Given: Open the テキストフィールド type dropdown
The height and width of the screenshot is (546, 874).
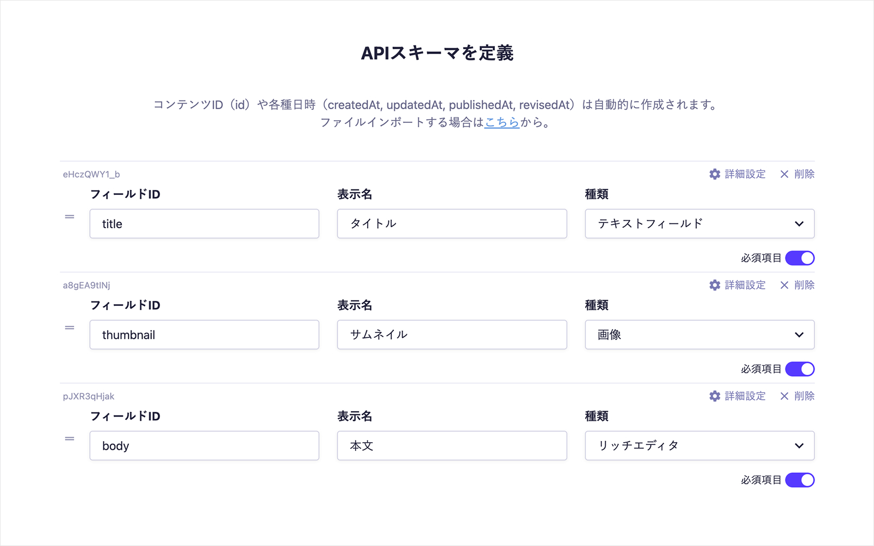Looking at the screenshot, I should pyautogui.click(x=699, y=224).
